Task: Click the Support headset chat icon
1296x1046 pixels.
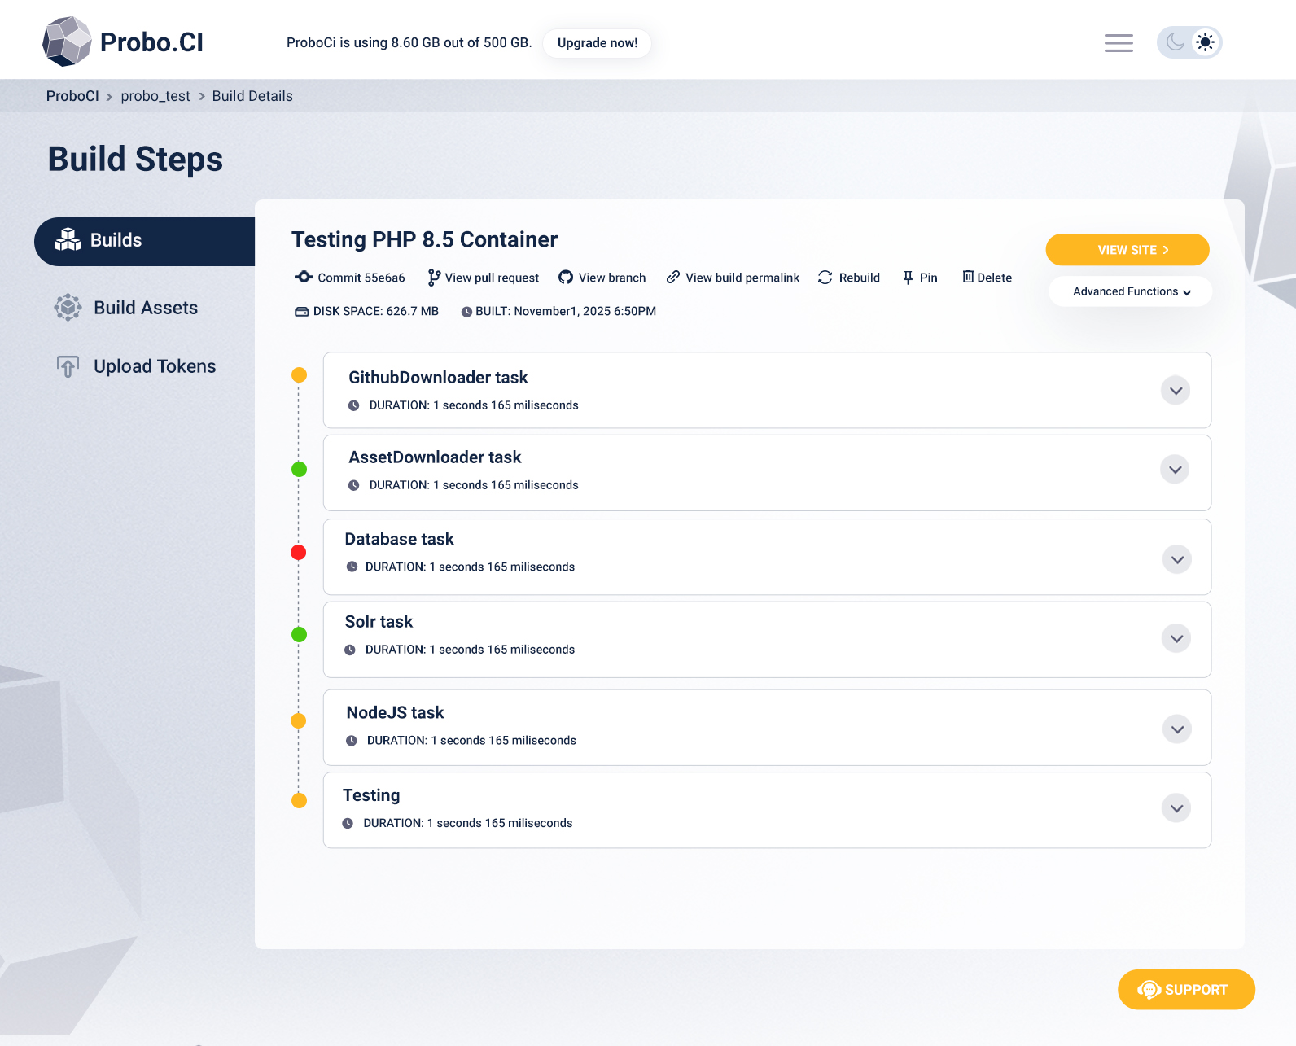Action: (x=1149, y=989)
